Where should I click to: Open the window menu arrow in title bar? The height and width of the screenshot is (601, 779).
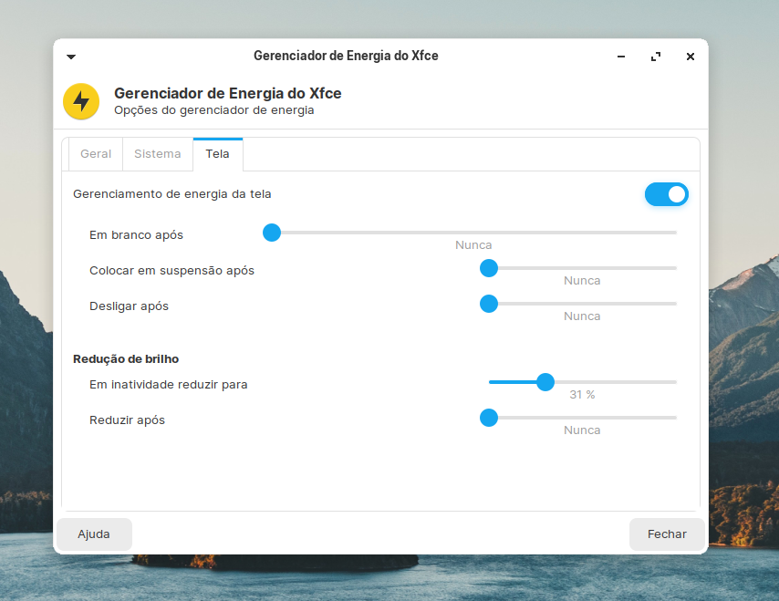tap(71, 57)
